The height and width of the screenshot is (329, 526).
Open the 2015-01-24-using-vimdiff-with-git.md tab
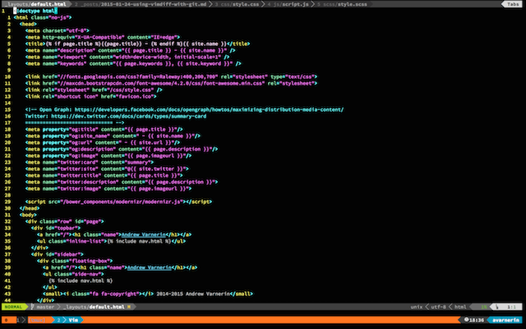coord(141,4)
